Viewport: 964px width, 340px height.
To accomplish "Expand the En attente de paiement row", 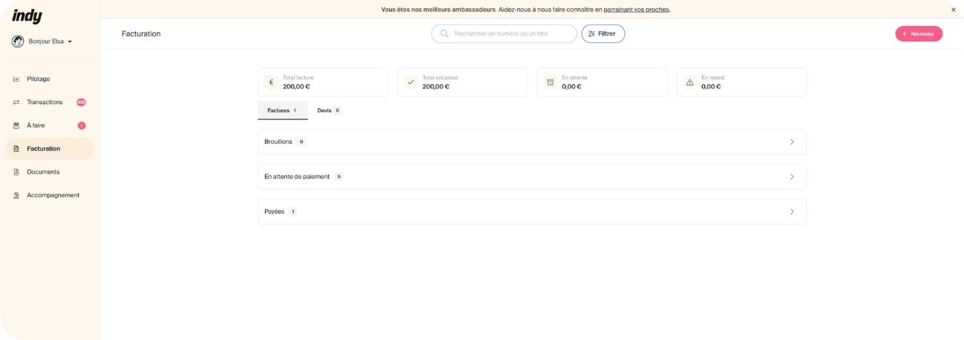I will (x=791, y=177).
